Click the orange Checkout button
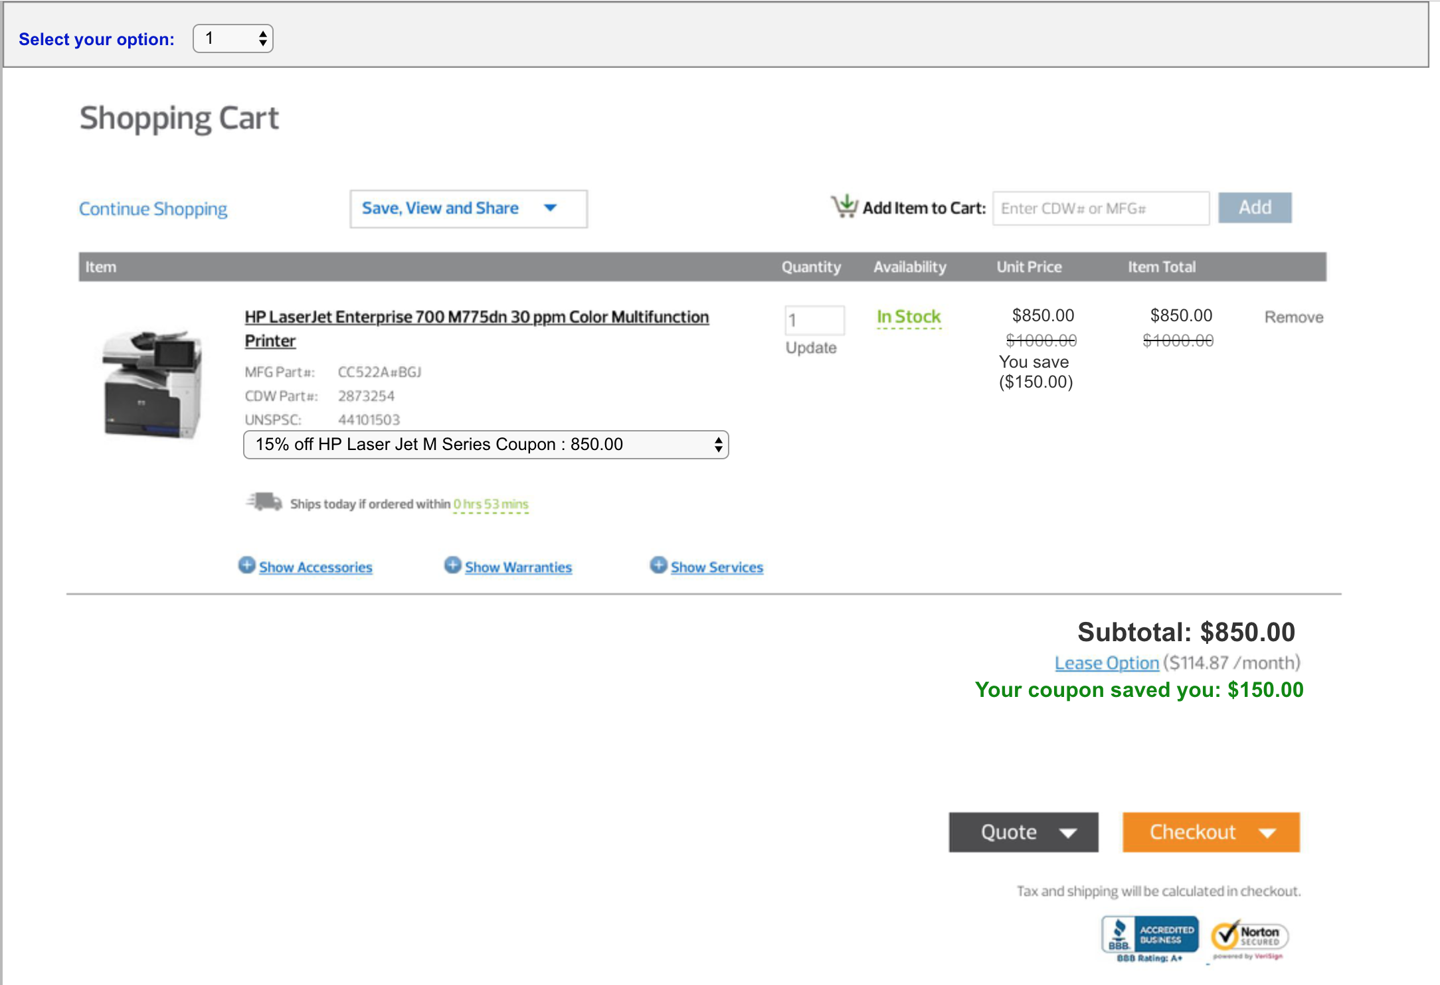 [x=1210, y=832]
